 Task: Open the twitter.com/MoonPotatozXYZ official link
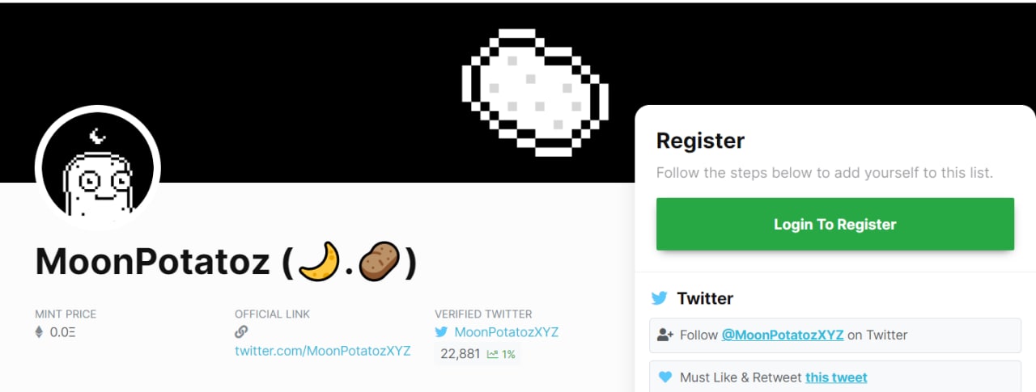[323, 351]
